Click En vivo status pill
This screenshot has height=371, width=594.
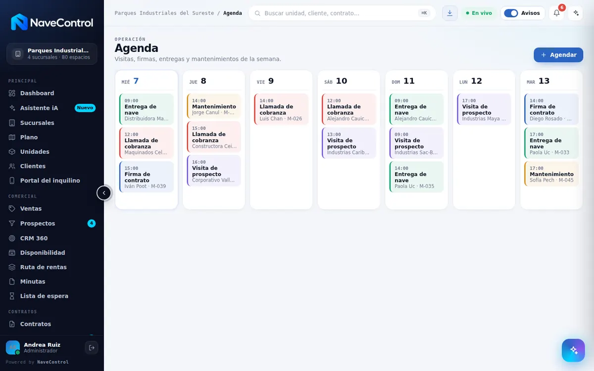(479, 13)
